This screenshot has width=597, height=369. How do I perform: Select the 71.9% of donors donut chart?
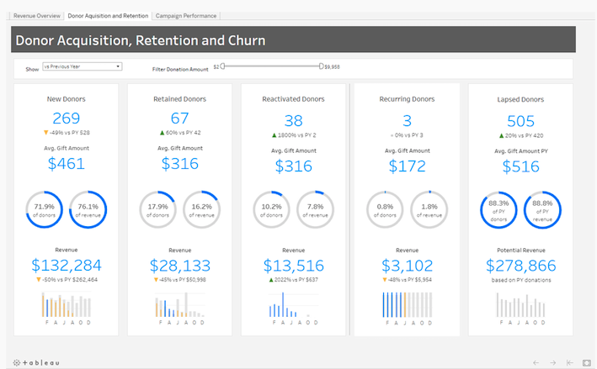[45, 210]
